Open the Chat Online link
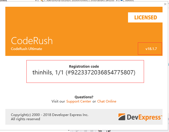This screenshot has height=132, width=169. [x=107, y=101]
